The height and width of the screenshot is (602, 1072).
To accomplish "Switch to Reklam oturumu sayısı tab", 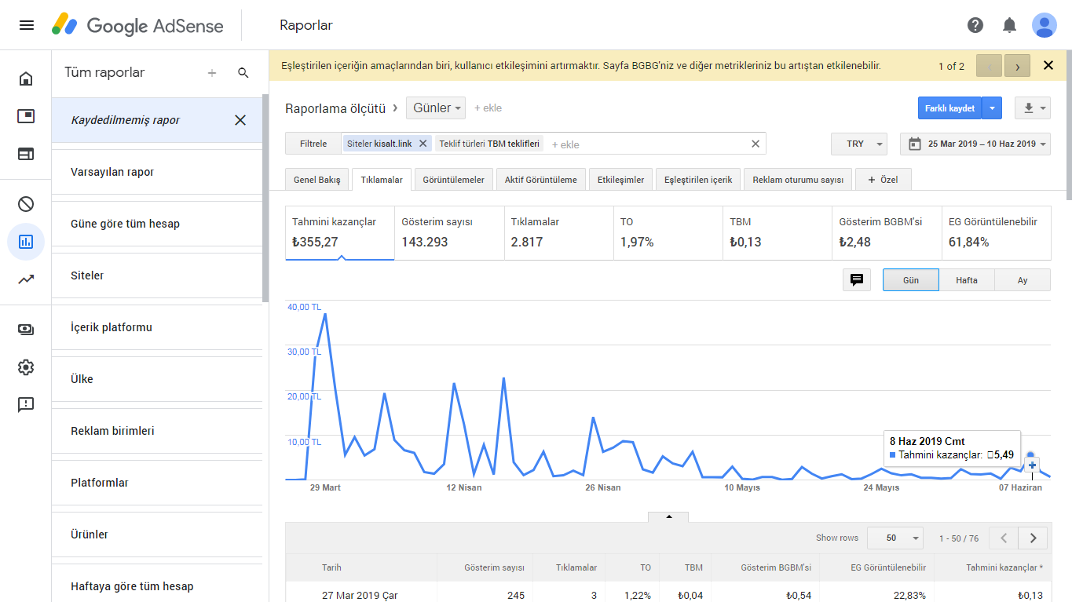I will [798, 180].
